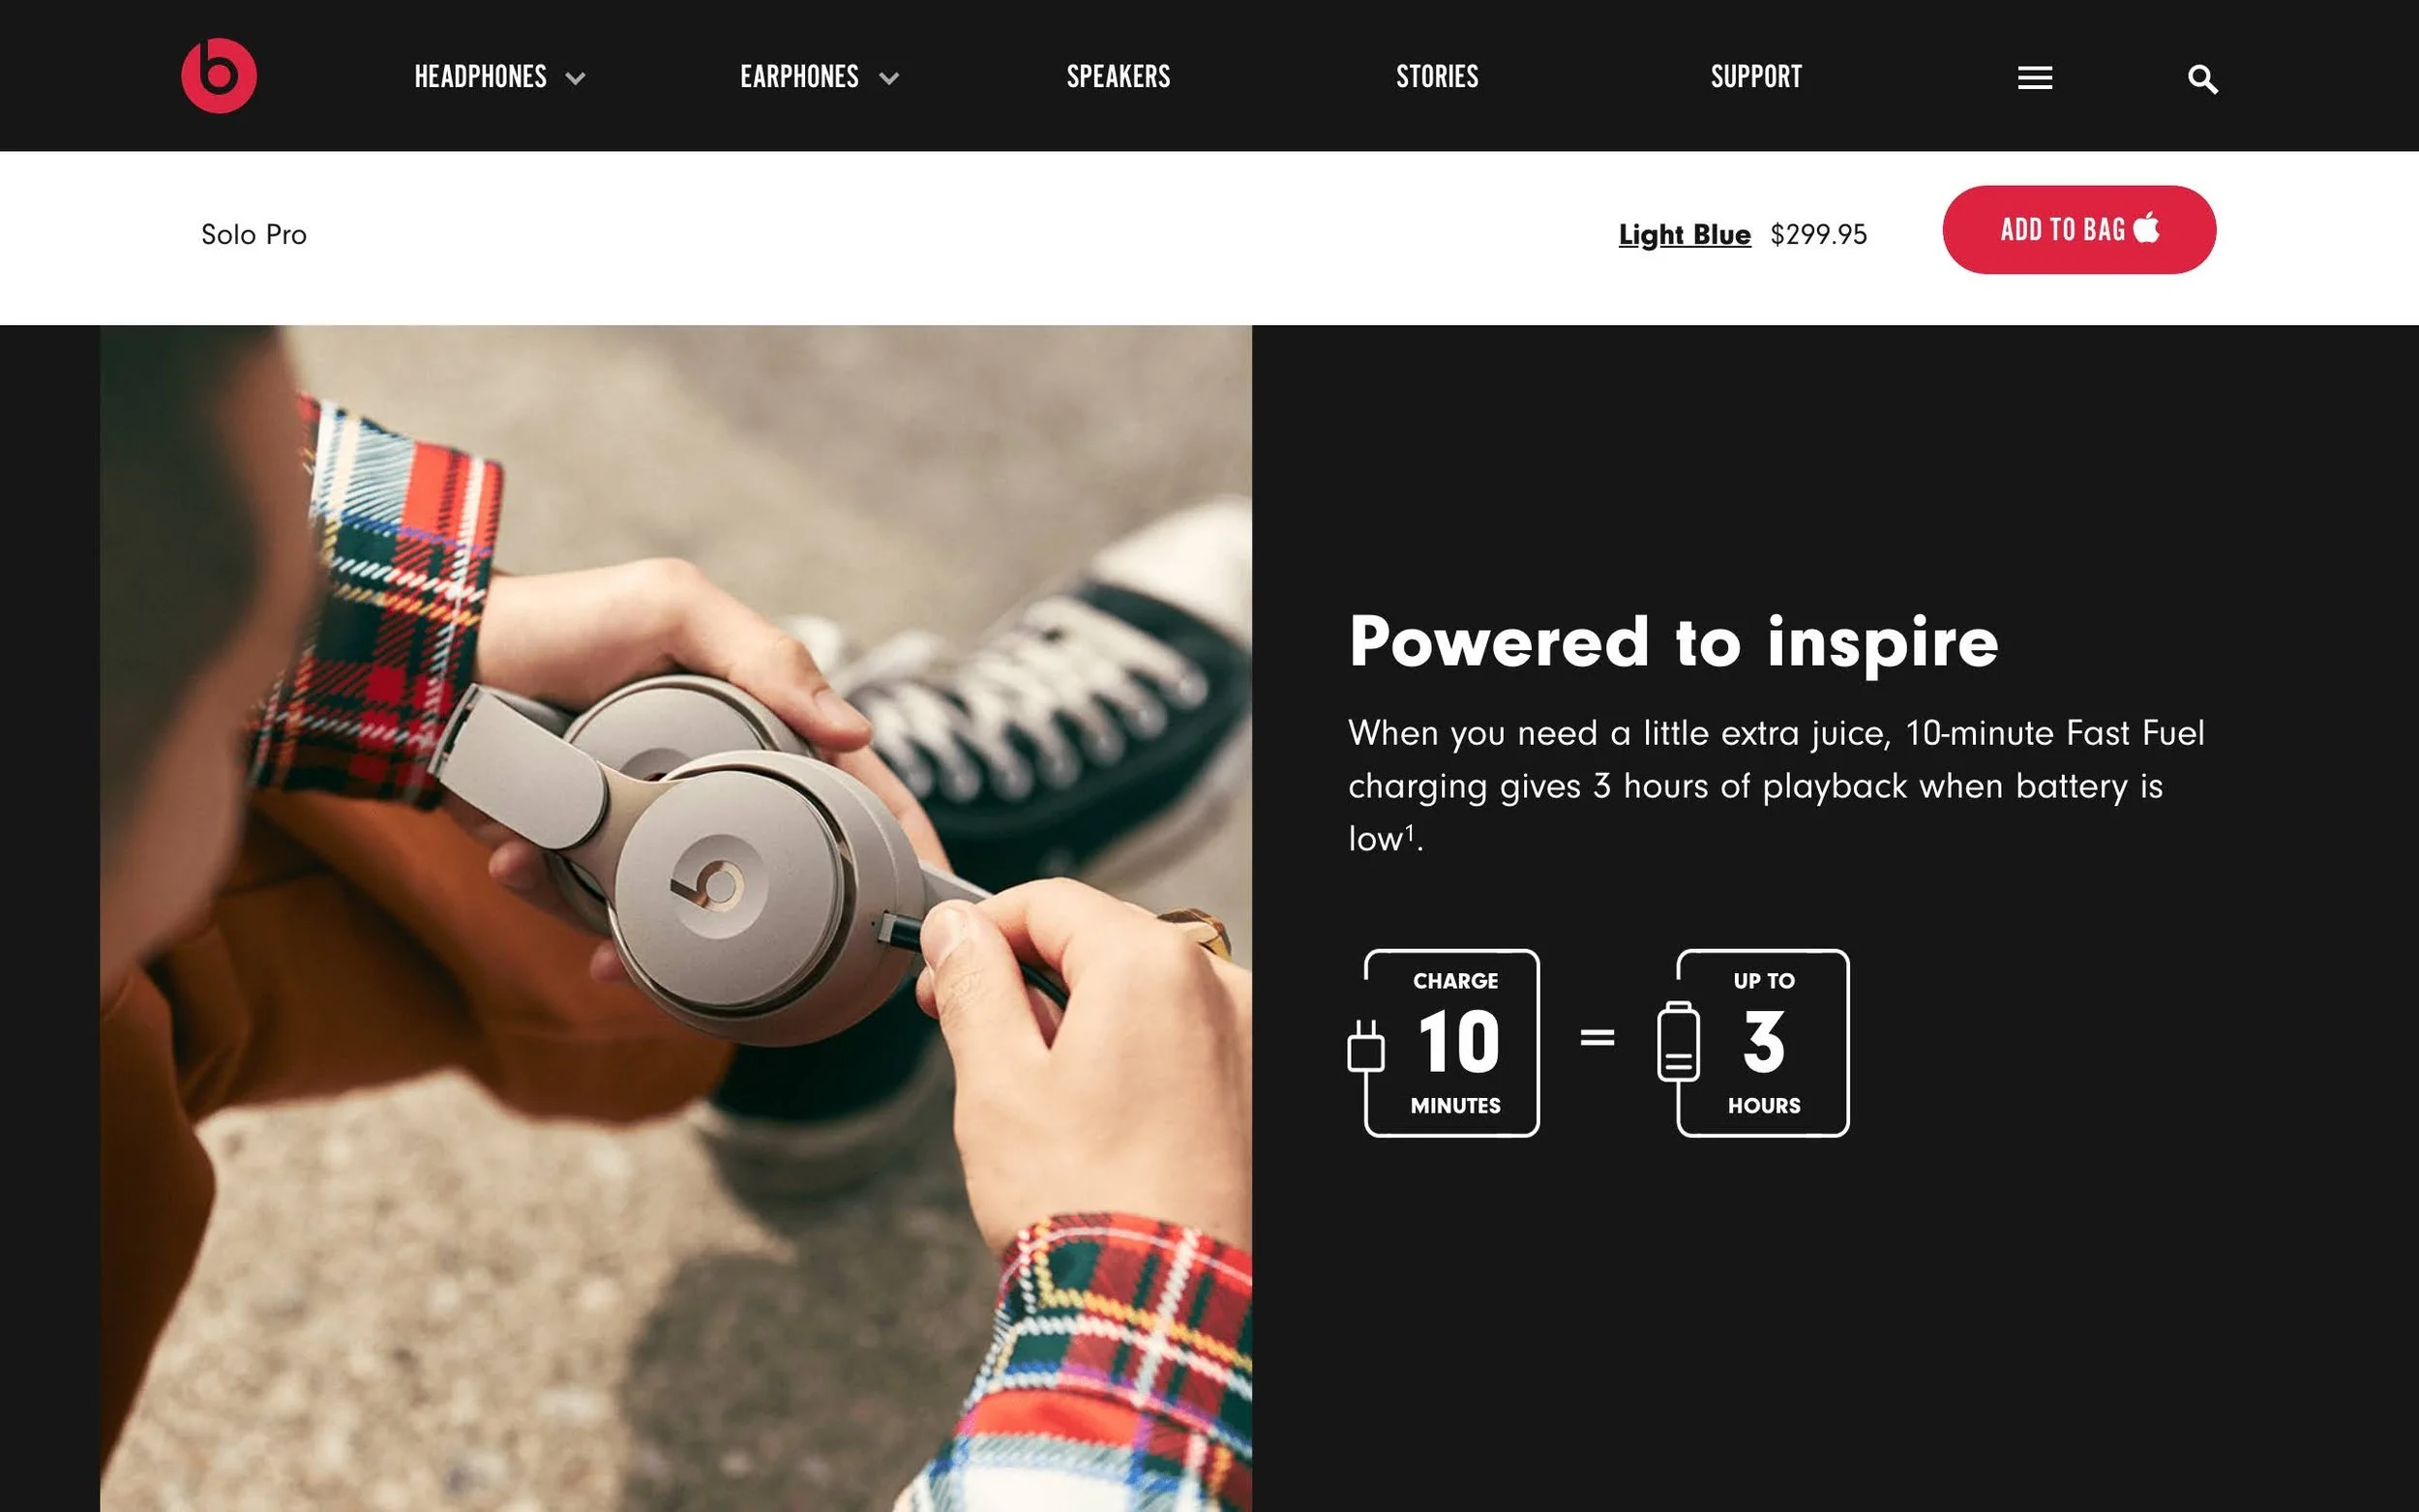Click the Apple logo in Add to Bag
The height and width of the screenshot is (1512, 2419).
2146,228
